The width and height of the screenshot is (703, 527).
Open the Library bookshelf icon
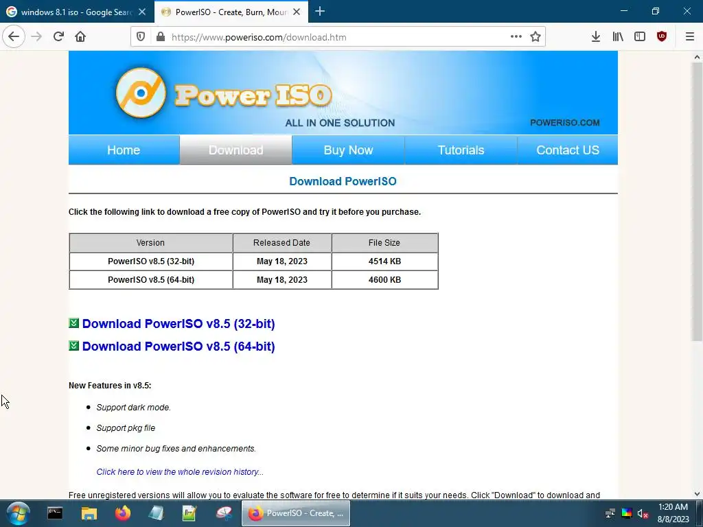tap(618, 37)
